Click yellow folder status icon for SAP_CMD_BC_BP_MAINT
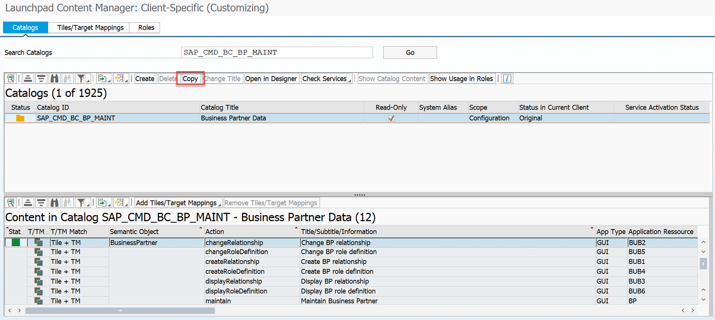 point(20,118)
